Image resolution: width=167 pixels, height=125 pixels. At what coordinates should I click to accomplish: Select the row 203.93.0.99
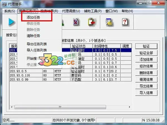(x=70, y=79)
